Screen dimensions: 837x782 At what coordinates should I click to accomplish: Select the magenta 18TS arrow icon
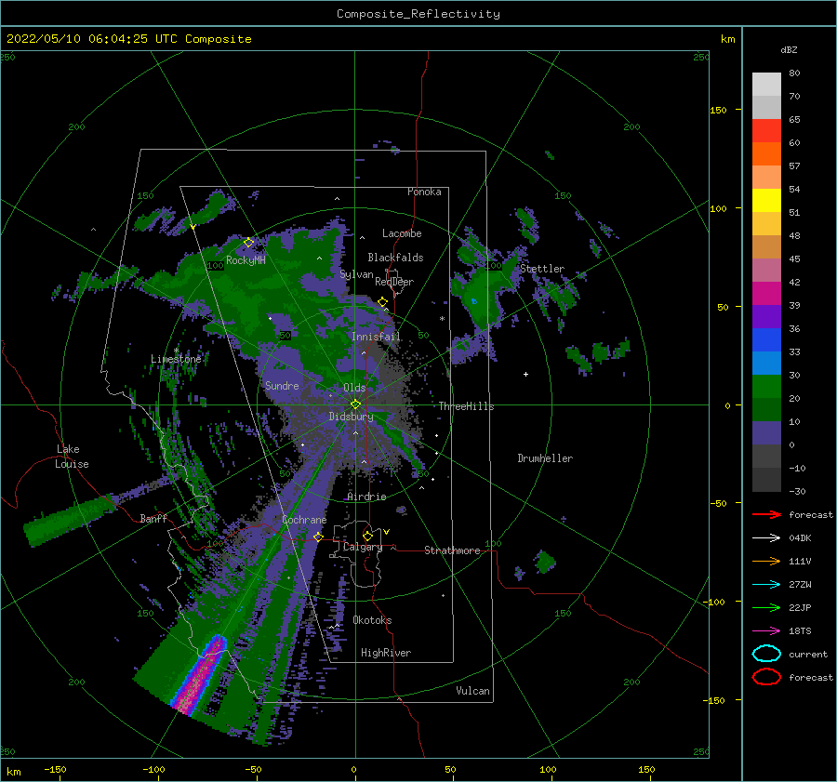766,631
